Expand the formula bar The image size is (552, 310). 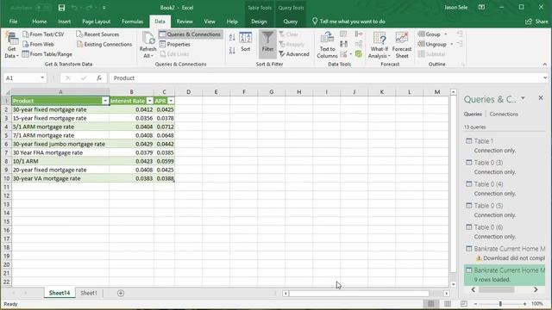545,78
